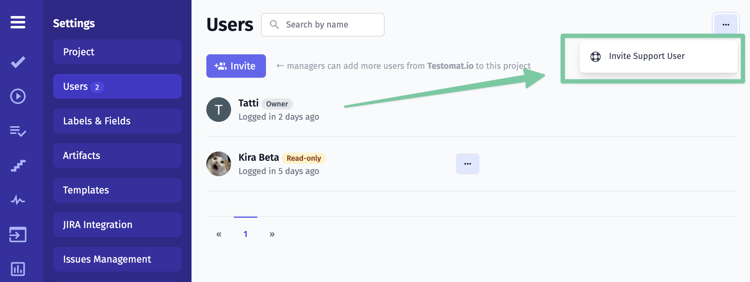Click the Invite button
The width and height of the screenshot is (750, 282).
pyautogui.click(x=236, y=66)
